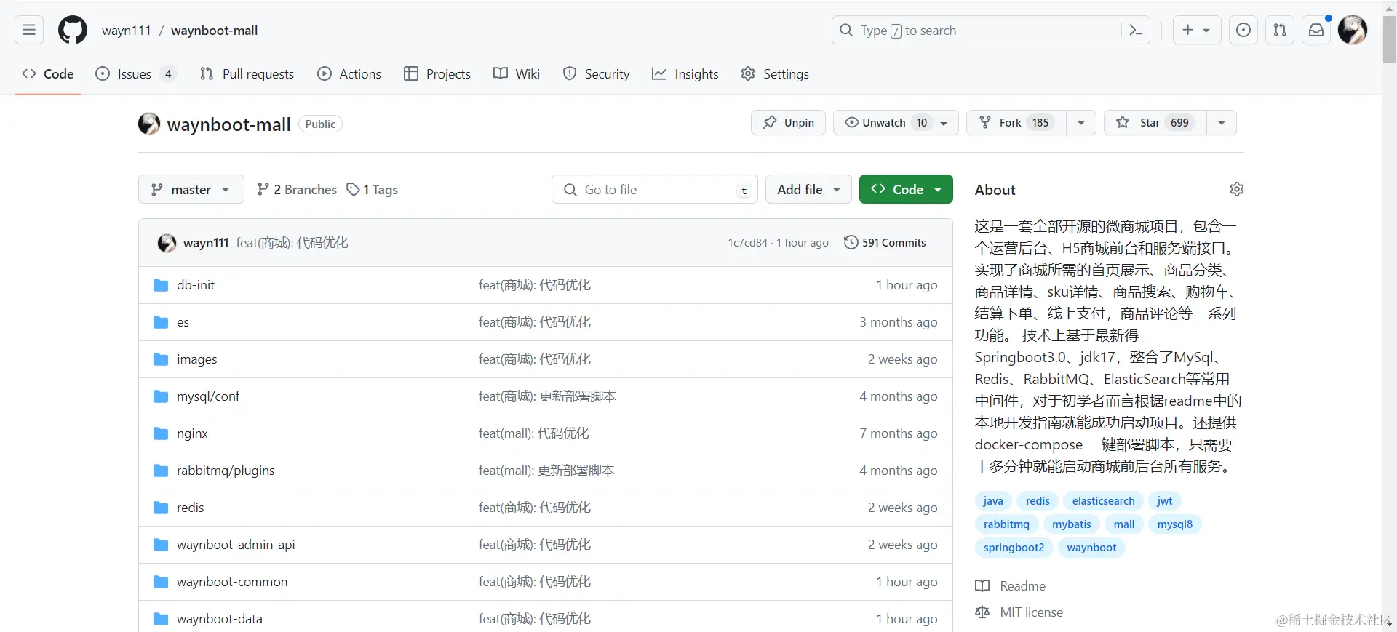Click the mysql8 topic tag
The image size is (1397, 632).
click(1174, 524)
